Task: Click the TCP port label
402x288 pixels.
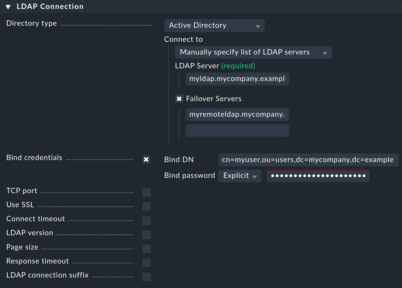Action: click(x=22, y=191)
